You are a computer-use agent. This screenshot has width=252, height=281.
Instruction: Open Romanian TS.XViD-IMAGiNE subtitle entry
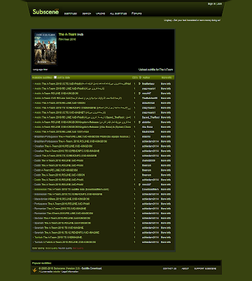[x=60, y=209]
